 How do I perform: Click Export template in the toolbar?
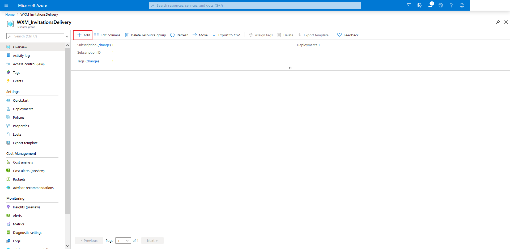(313, 35)
